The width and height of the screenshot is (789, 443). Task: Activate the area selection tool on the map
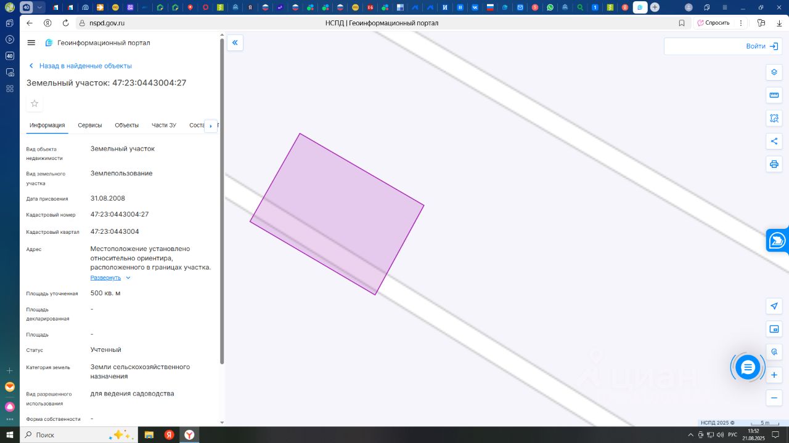[x=774, y=118]
